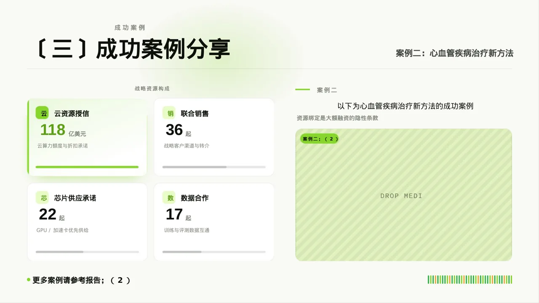This screenshot has height=303, width=539.
Task: Click the value 22 起
Action: 52,215
